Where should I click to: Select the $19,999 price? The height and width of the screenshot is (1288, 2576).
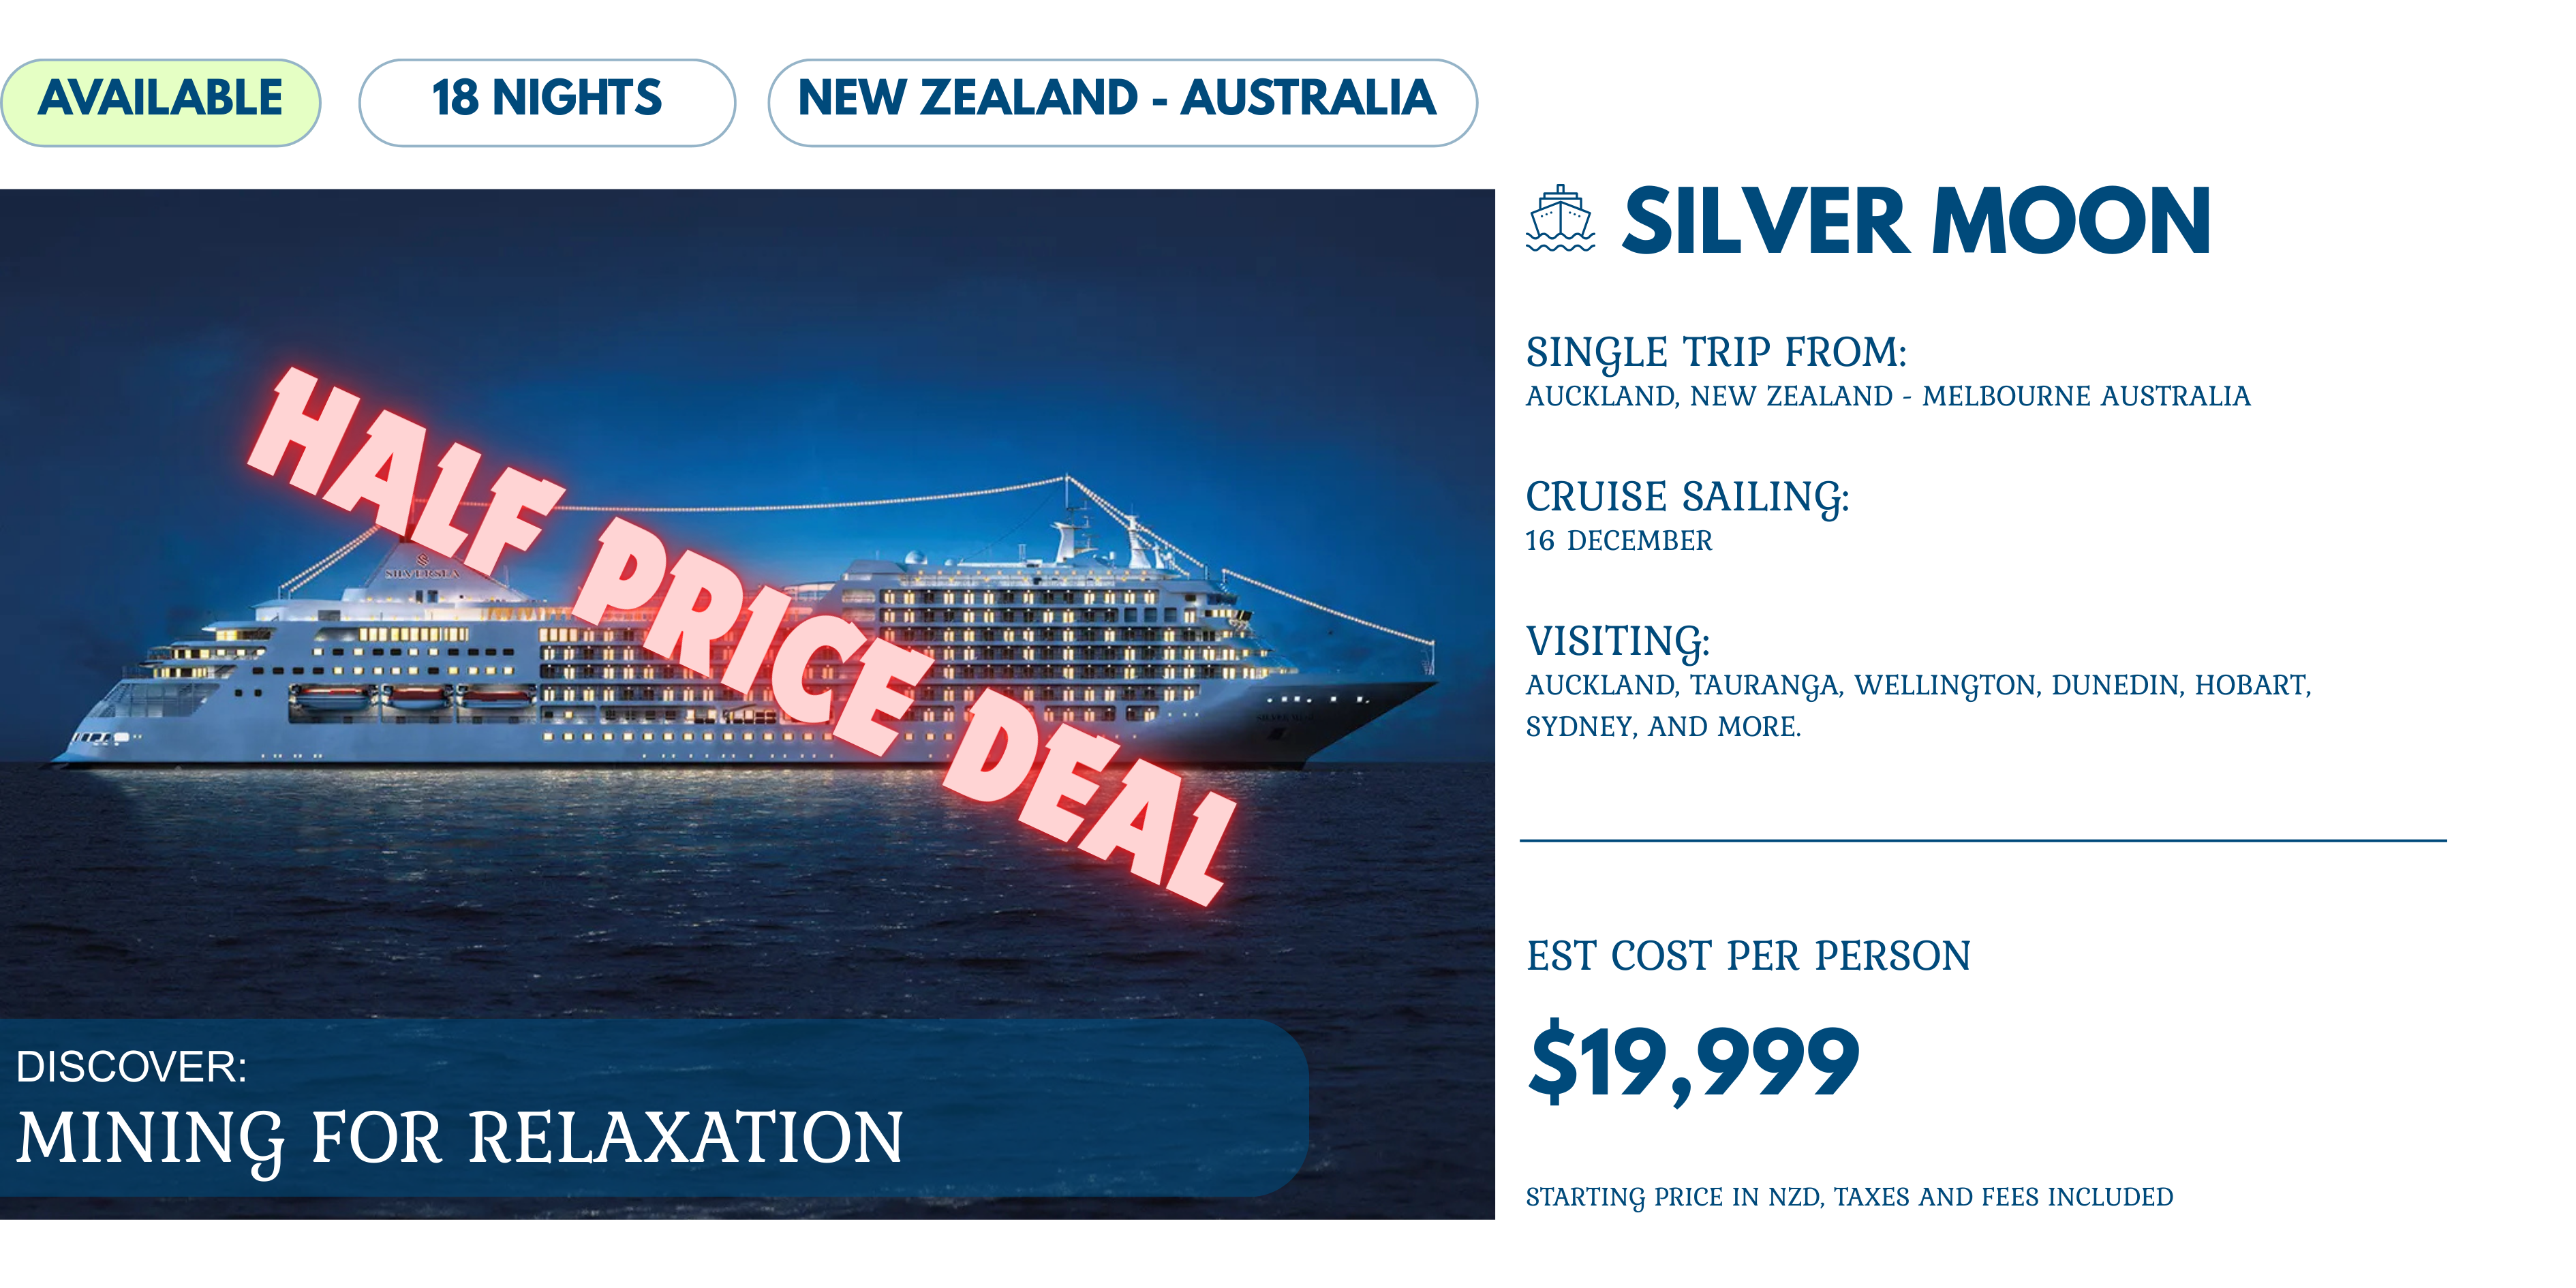1693,1063
